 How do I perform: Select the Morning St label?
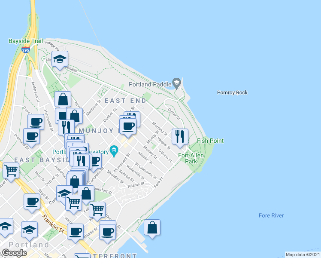(160, 129)
